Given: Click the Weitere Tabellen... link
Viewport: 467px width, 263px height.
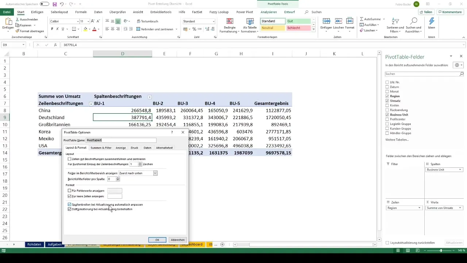Looking at the screenshot, I should click(397, 140).
